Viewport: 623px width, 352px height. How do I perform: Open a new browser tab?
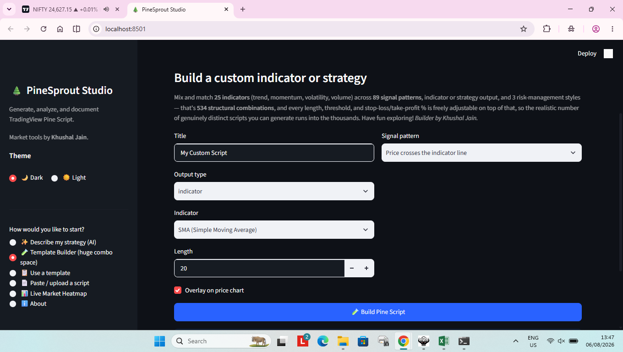pyautogui.click(x=243, y=9)
